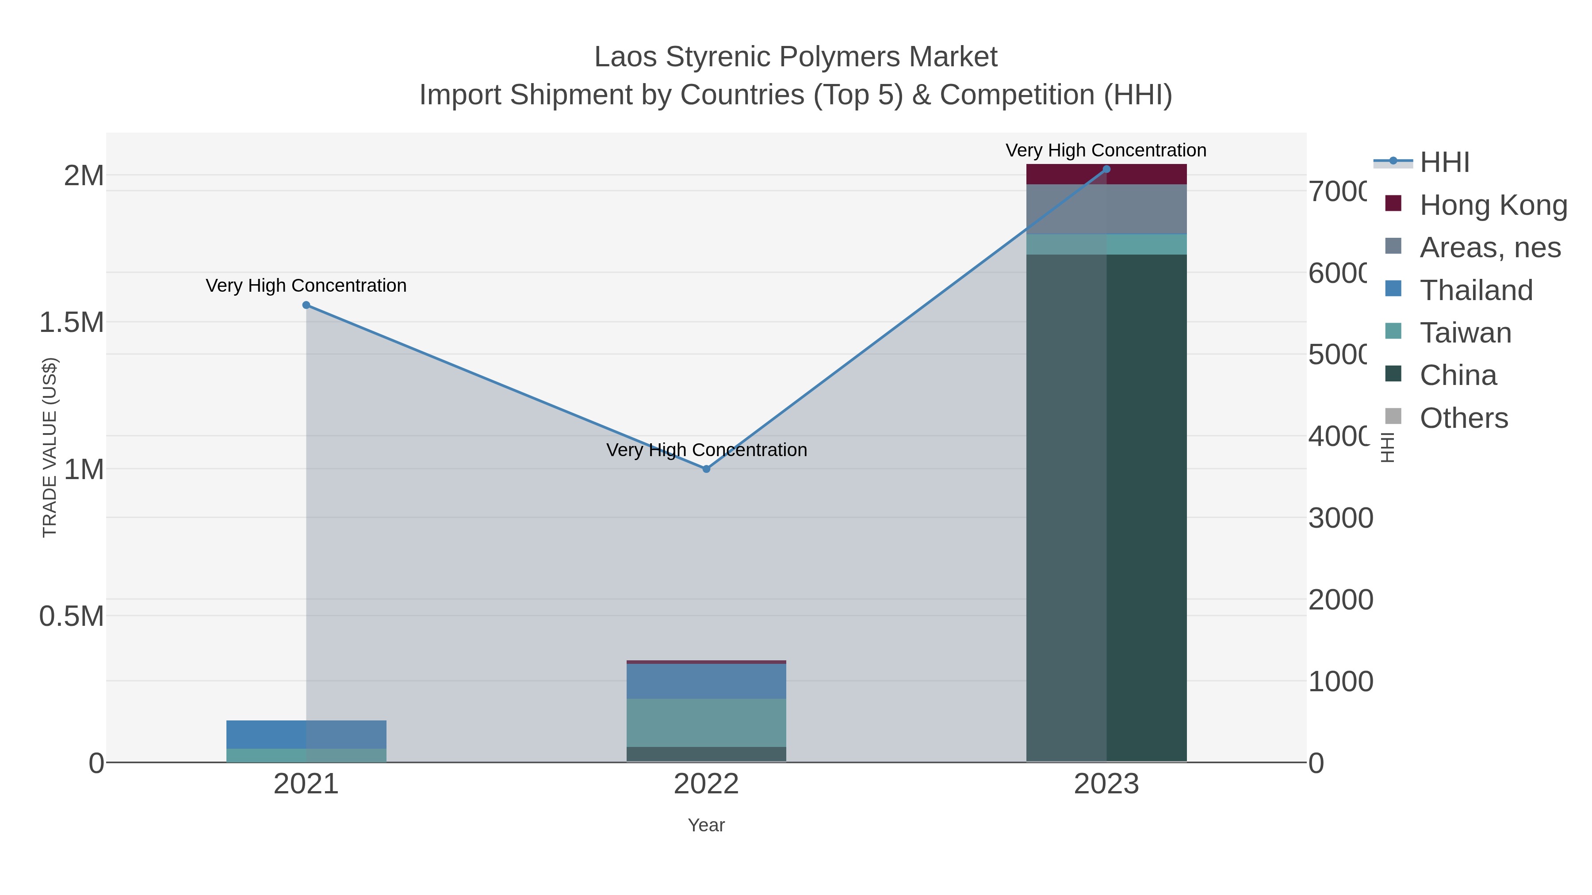Click the Year axis title
This screenshot has width=1592, height=895.
(x=706, y=825)
